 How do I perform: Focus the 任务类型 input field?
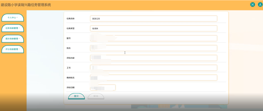154,28
